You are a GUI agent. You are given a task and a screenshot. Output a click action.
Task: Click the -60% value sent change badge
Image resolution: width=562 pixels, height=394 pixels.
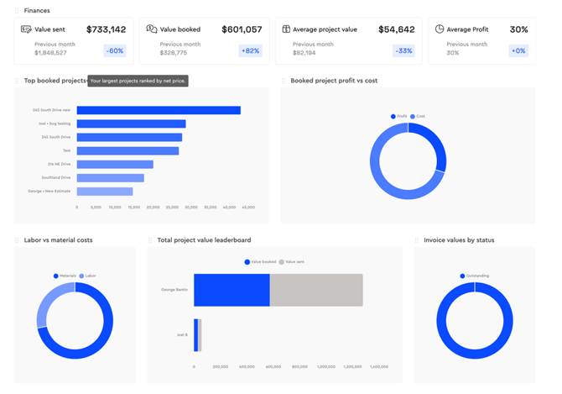[115, 50]
